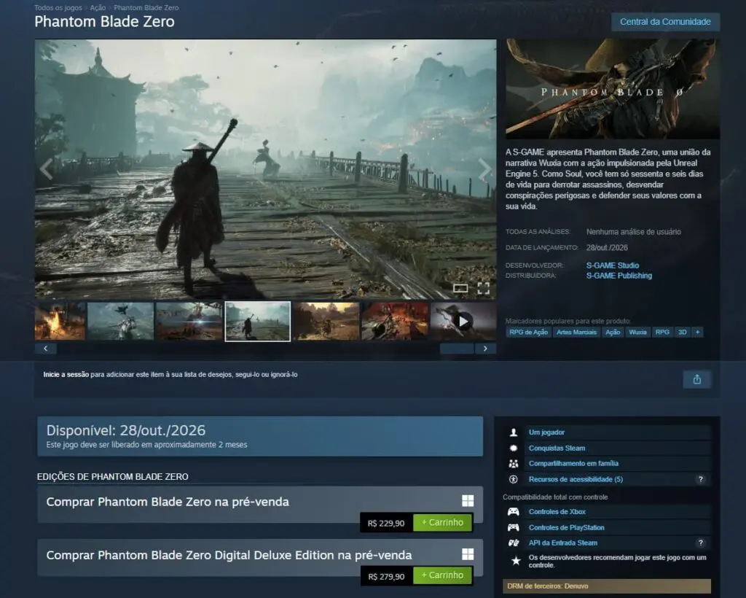Click the Xbox controller icon
The height and width of the screenshot is (598, 746).
click(x=514, y=512)
